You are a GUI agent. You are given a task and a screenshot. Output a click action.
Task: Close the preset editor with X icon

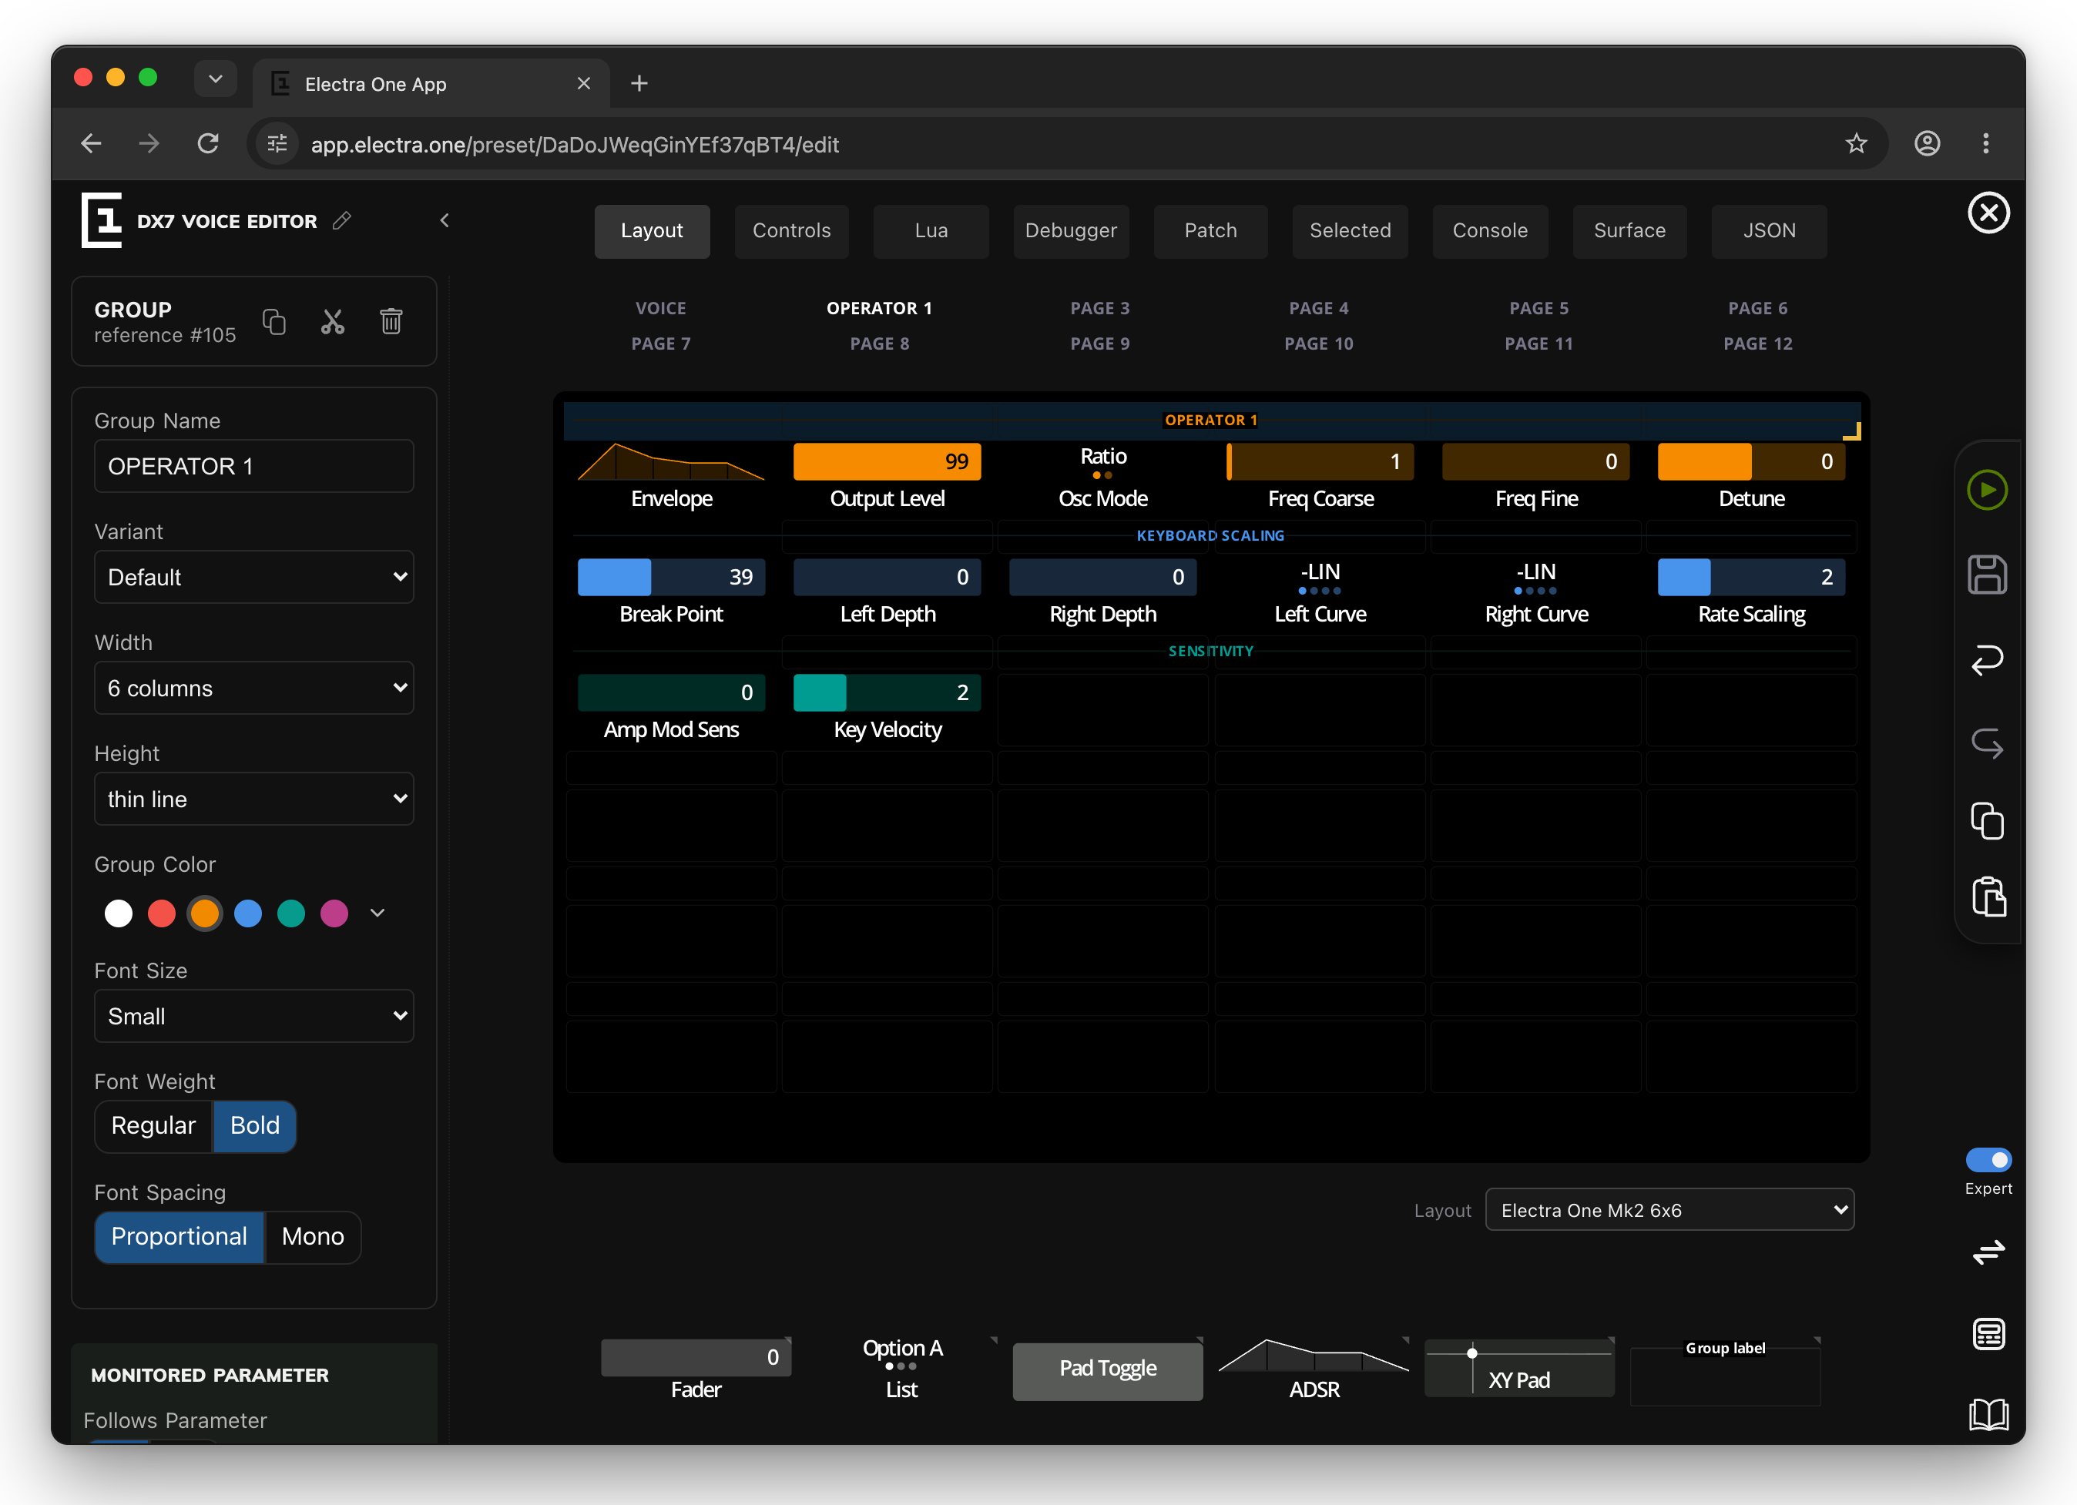pyautogui.click(x=1988, y=213)
